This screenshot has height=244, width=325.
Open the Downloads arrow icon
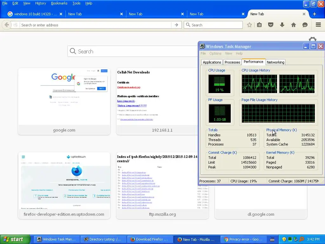pyautogui.click(x=282, y=25)
